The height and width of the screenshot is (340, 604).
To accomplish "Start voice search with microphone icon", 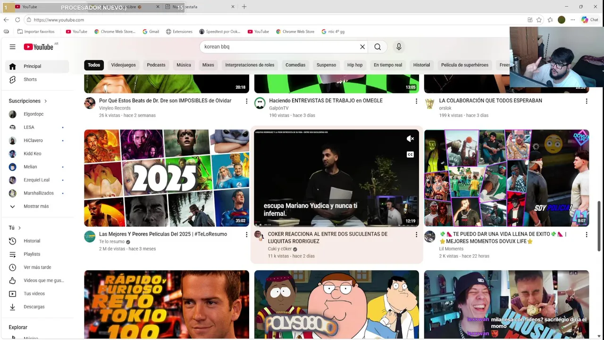I will 399,47.
